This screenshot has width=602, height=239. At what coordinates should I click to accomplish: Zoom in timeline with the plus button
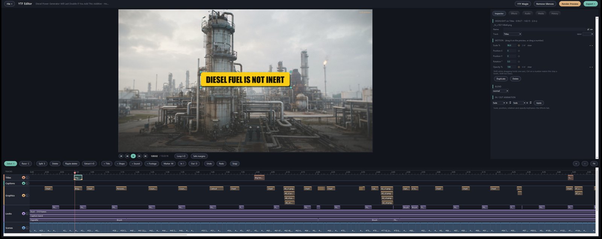(x=576, y=163)
